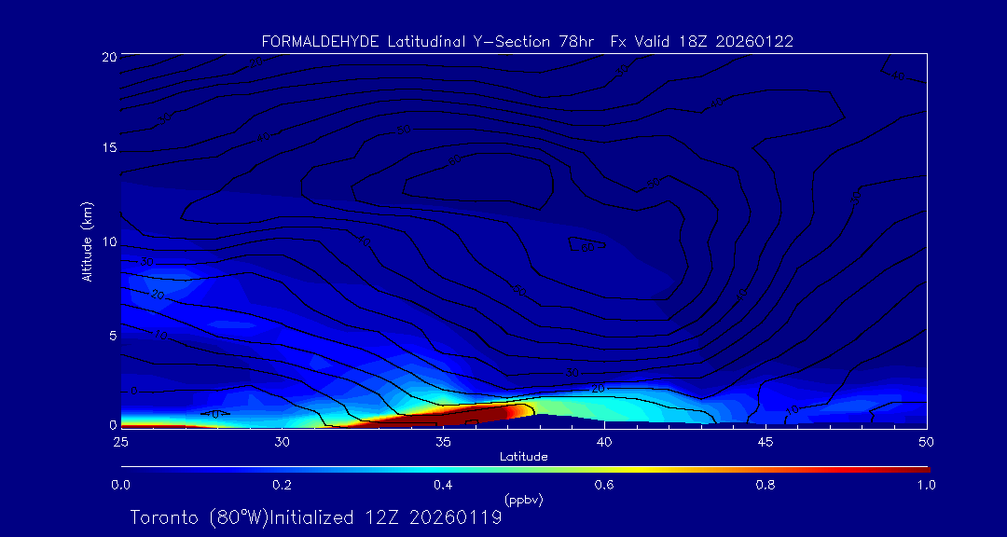Click the "(ppbv)" units label
The height and width of the screenshot is (537, 1007).
pos(524,499)
